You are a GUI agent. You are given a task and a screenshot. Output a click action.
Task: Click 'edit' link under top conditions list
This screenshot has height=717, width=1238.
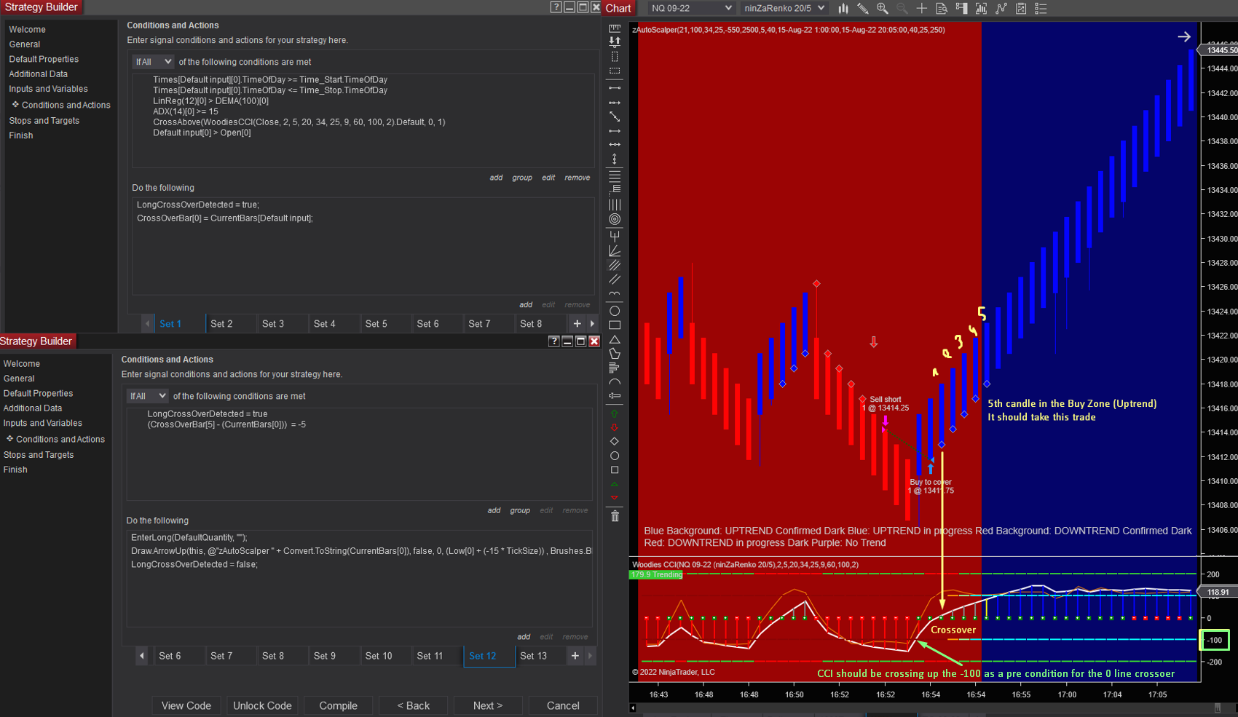coord(548,178)
